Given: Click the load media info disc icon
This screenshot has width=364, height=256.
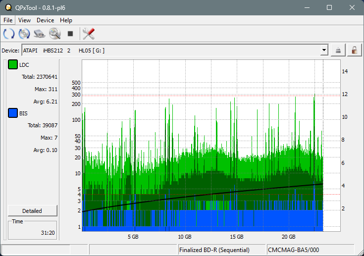Looking at the screenshot, I should [24, 34].
